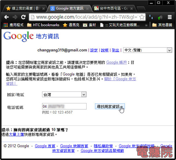Click the browser Back arrow
176x160 pixels.
click(x=6, y=17)
